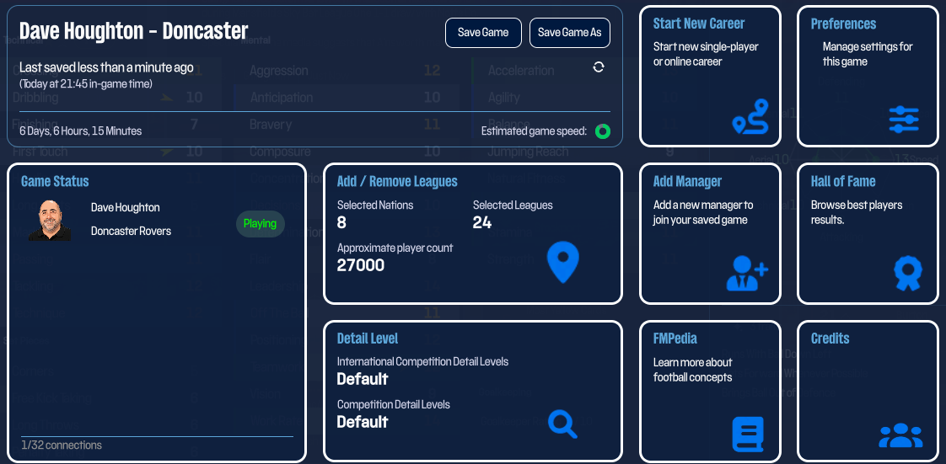Click the 'Learn more about football concepts' description
The width and height of the screenshot is (946, 464).
[692, 370]
